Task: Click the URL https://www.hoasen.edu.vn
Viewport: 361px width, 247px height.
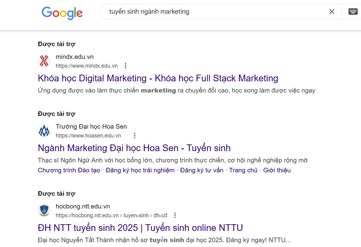Action: (88, 136)
